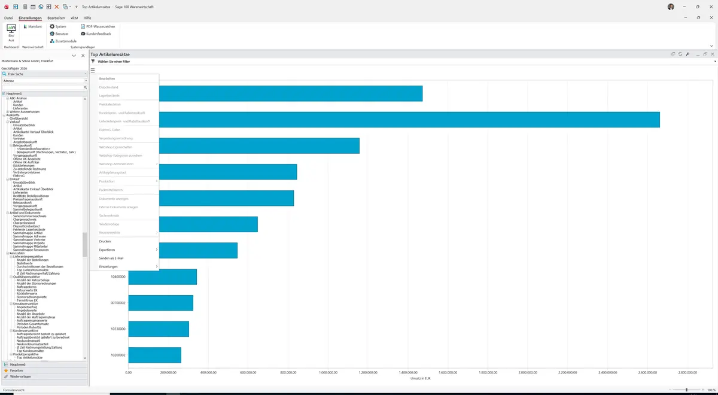Image resolution: width=718 pixels, height=395 pixels.
Task: Open Auftragsstorno in the tree
Action: click(27, 287)
